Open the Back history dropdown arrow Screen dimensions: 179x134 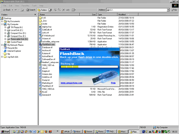pyautogui.click(x=12, y=10)
